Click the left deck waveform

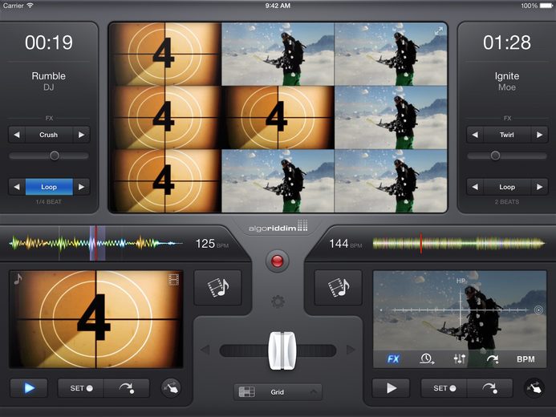(x=95, y=244)
